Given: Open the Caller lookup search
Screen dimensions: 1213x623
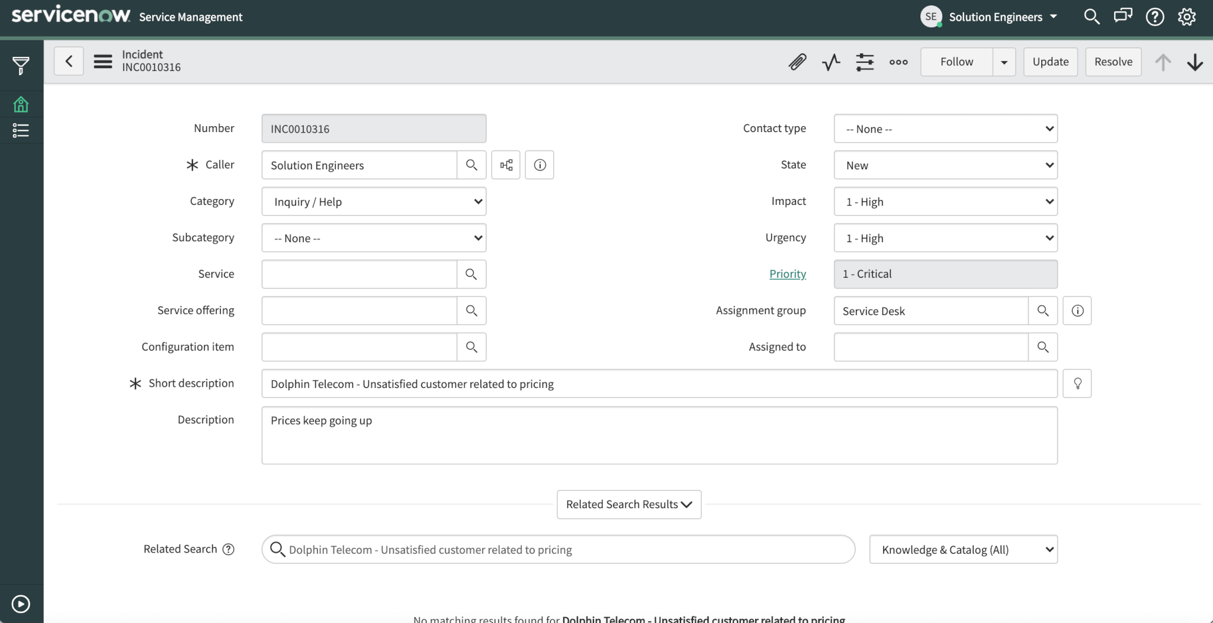Looking at the screenshot, I should click(471, 165).
